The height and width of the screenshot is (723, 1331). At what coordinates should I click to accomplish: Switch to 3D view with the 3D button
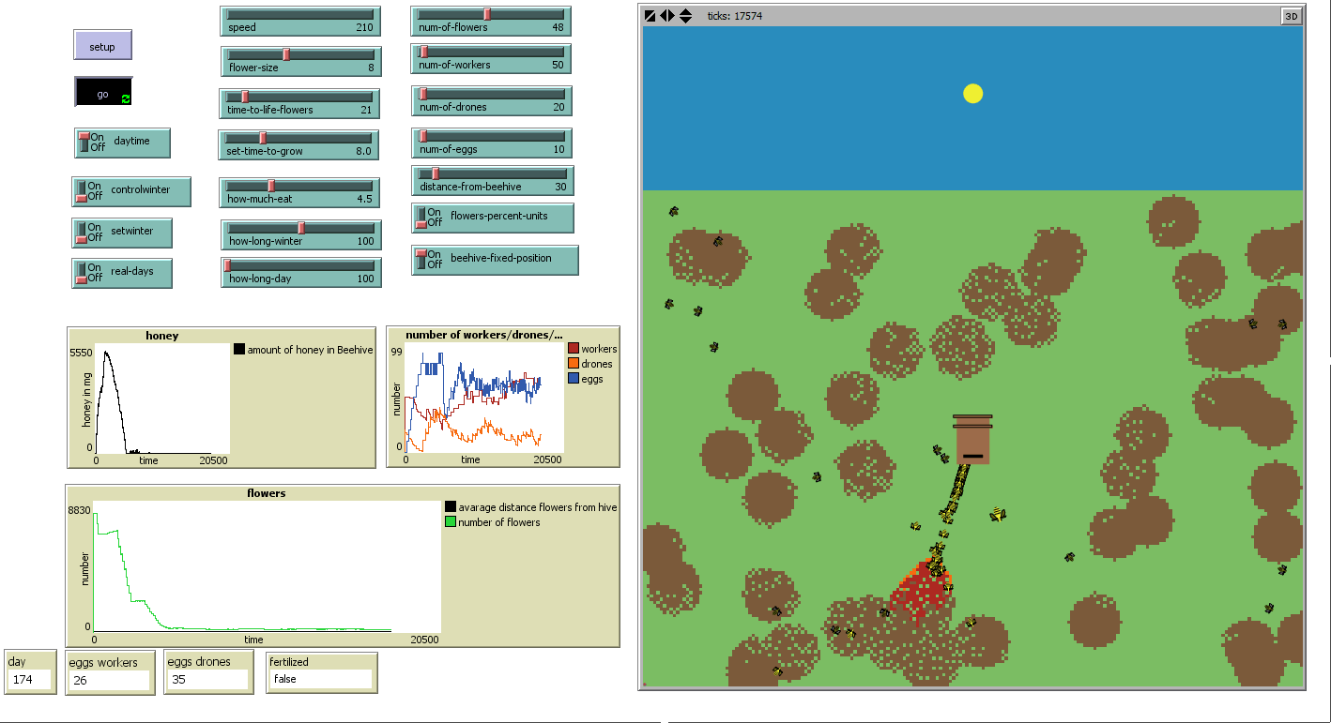tap(1291, 16)
